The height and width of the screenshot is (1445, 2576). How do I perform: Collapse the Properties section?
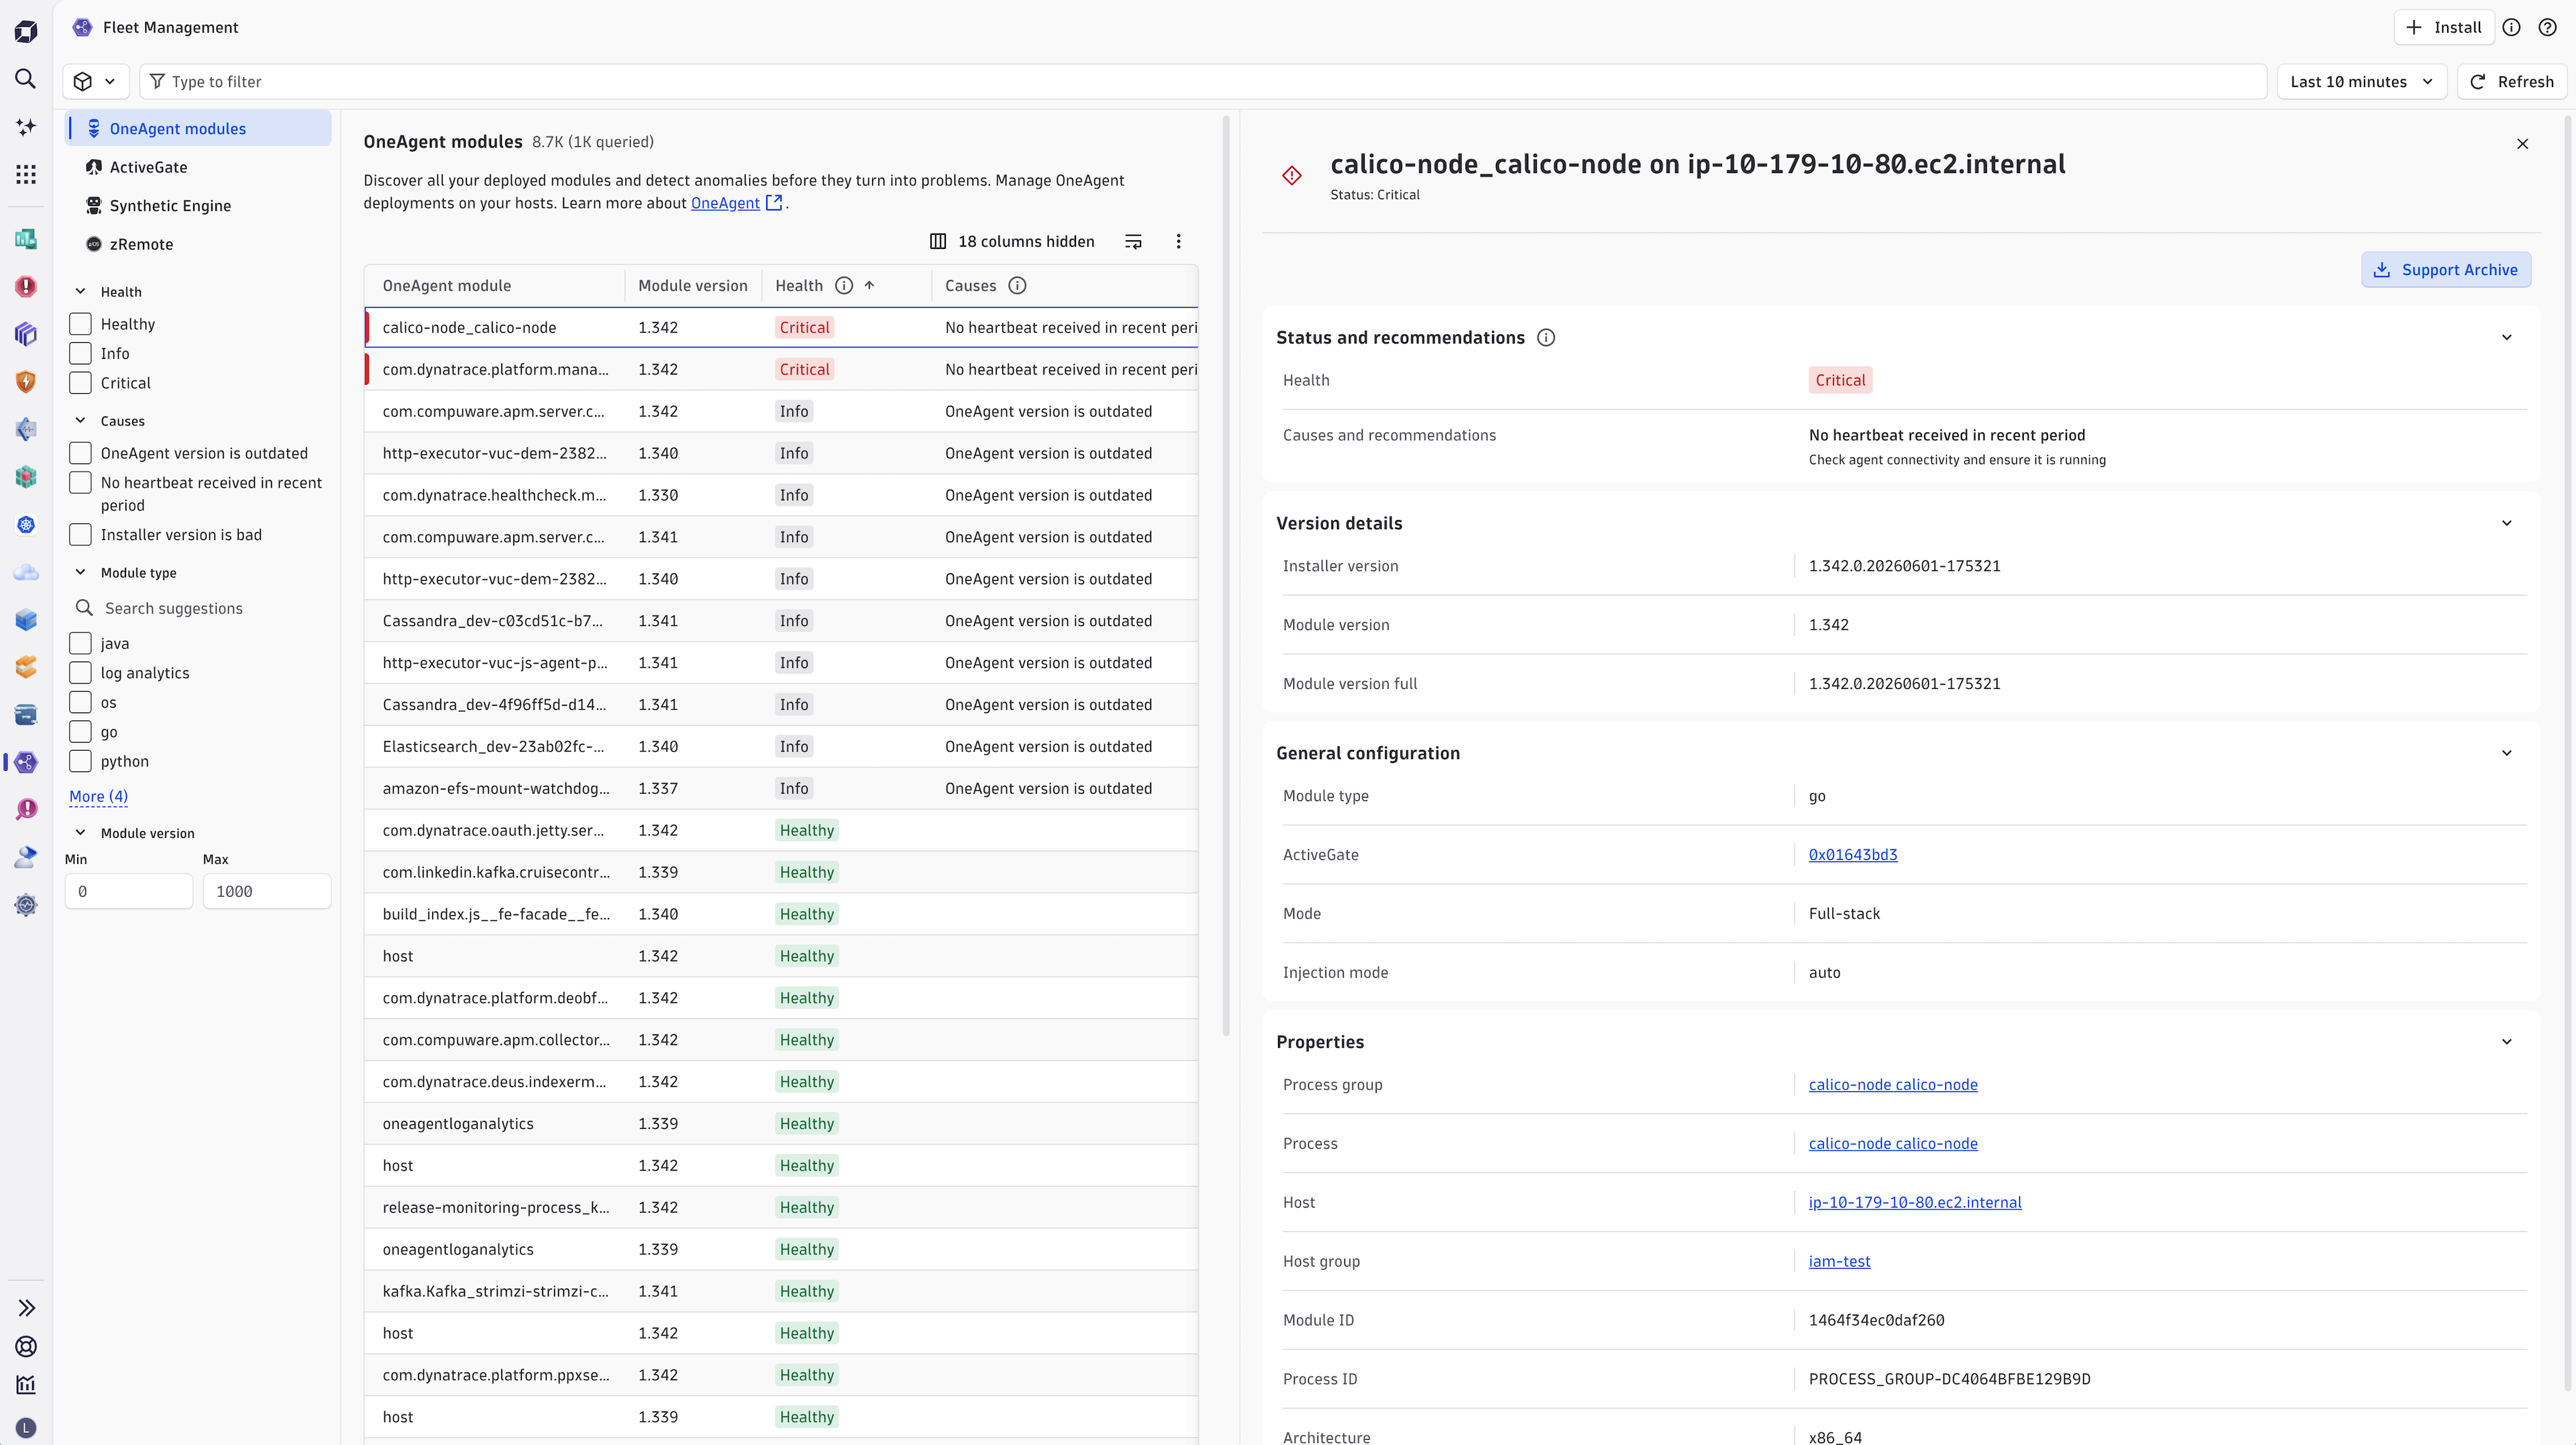tap(2507, 1042)
